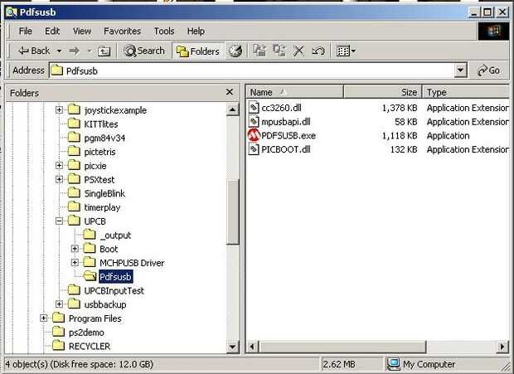This screenshot has height=374, width=514.
Task: Open the History toolbar icon
Action: point(235,51)
